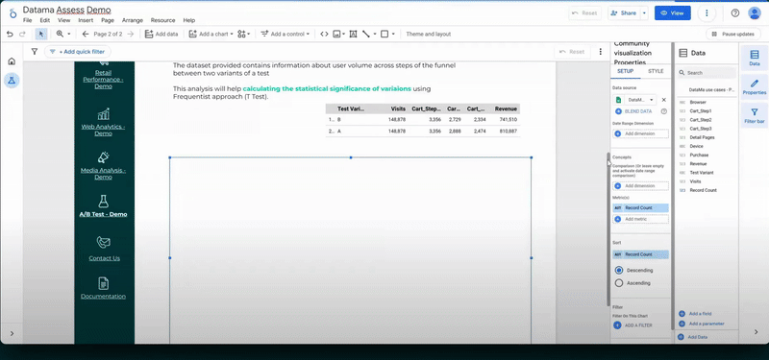Open canvas three-dot options beside Reset
The width and height of the screenshot is (769, 360).
pyautogui.click(x=600, y=52)
